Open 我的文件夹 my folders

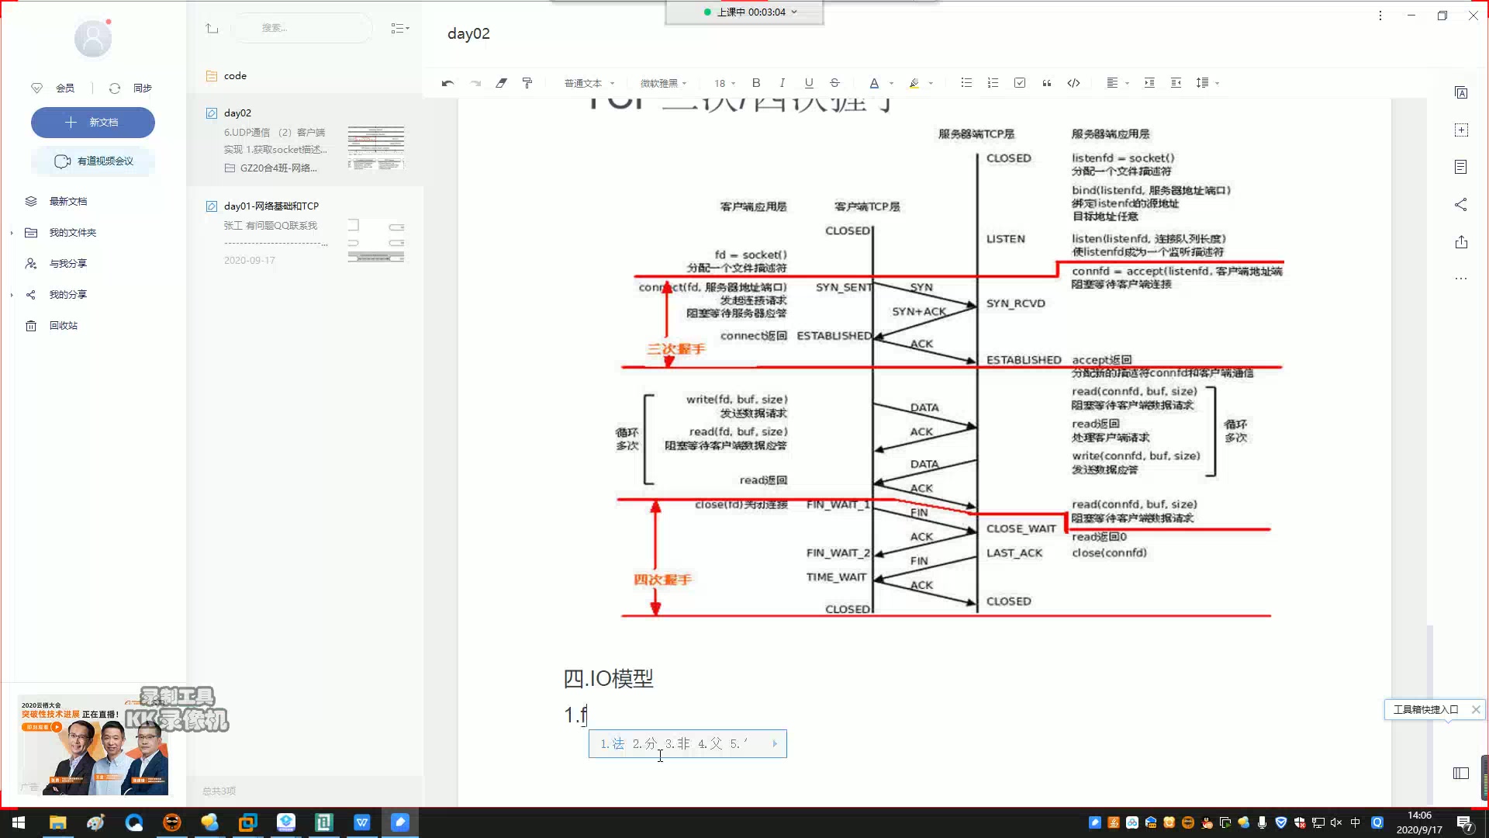coord(73,233)
